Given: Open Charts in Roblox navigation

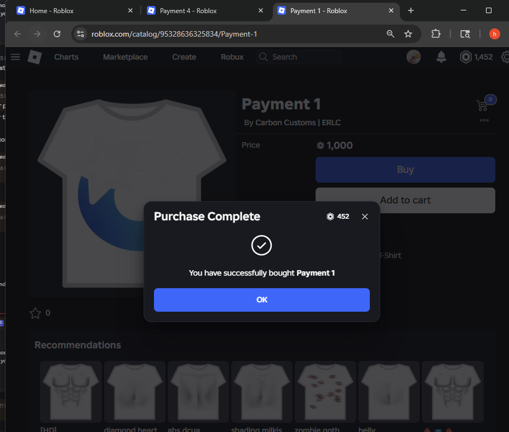Looking at the screenshot, I should (66, 57).
